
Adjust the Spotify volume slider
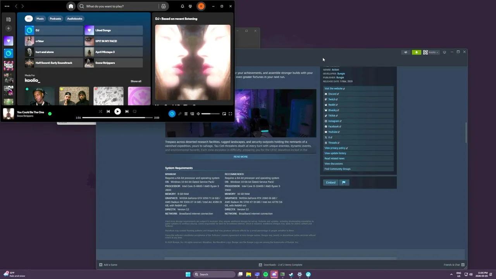click(210, 114)
